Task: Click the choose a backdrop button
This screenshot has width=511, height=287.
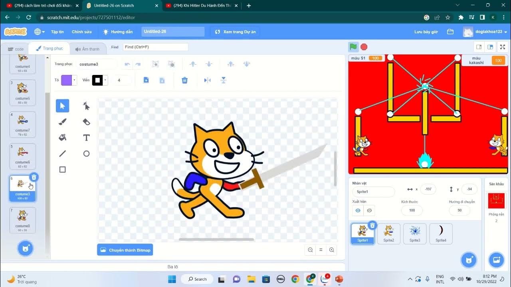Action: point(497,260)
